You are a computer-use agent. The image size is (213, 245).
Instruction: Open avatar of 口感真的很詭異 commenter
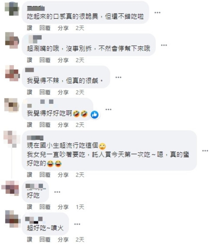click(12, 9)
